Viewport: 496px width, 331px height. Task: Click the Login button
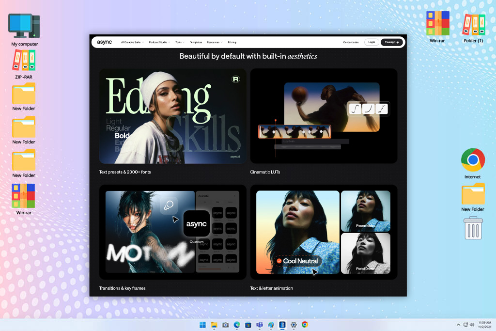pyautogui.click(x=372, y=42)
